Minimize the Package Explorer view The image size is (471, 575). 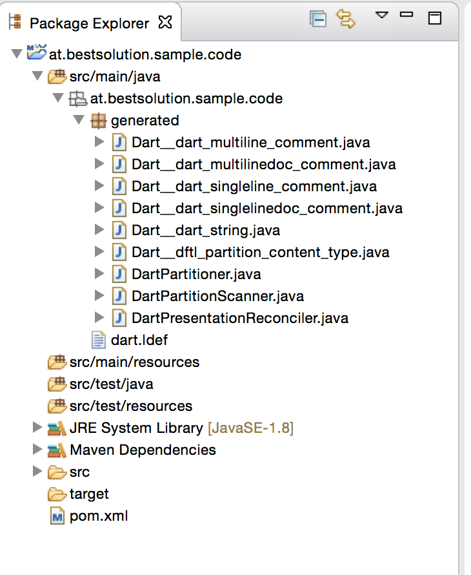pos(406,15)
